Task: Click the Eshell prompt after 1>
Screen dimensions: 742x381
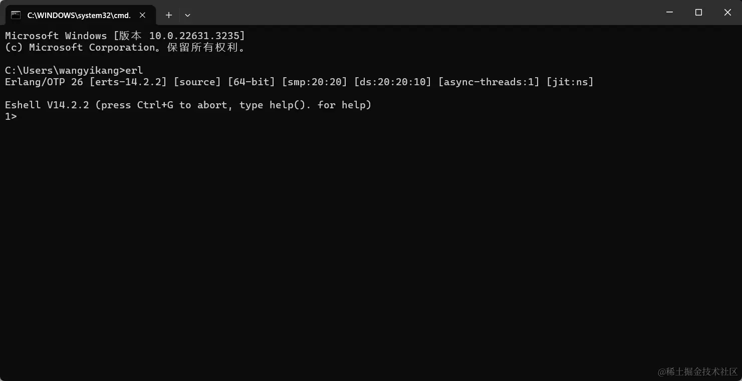Action: (x=22, y=116)
